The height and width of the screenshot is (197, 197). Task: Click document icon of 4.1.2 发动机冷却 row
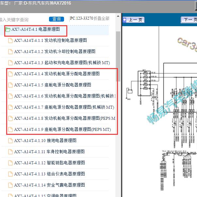[x=10, y=52]
